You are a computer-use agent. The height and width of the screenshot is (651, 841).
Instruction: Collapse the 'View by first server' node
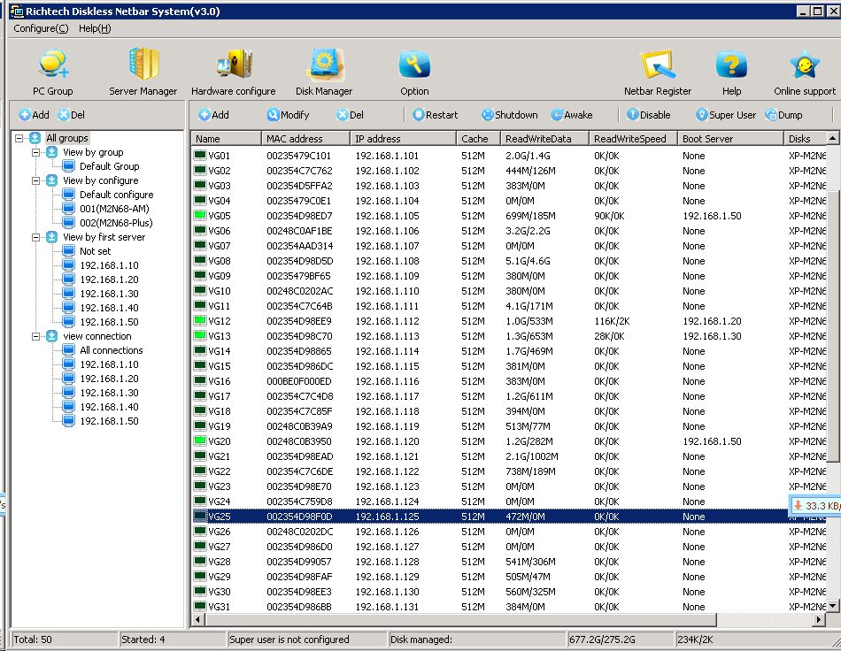[x=36, y=237]
